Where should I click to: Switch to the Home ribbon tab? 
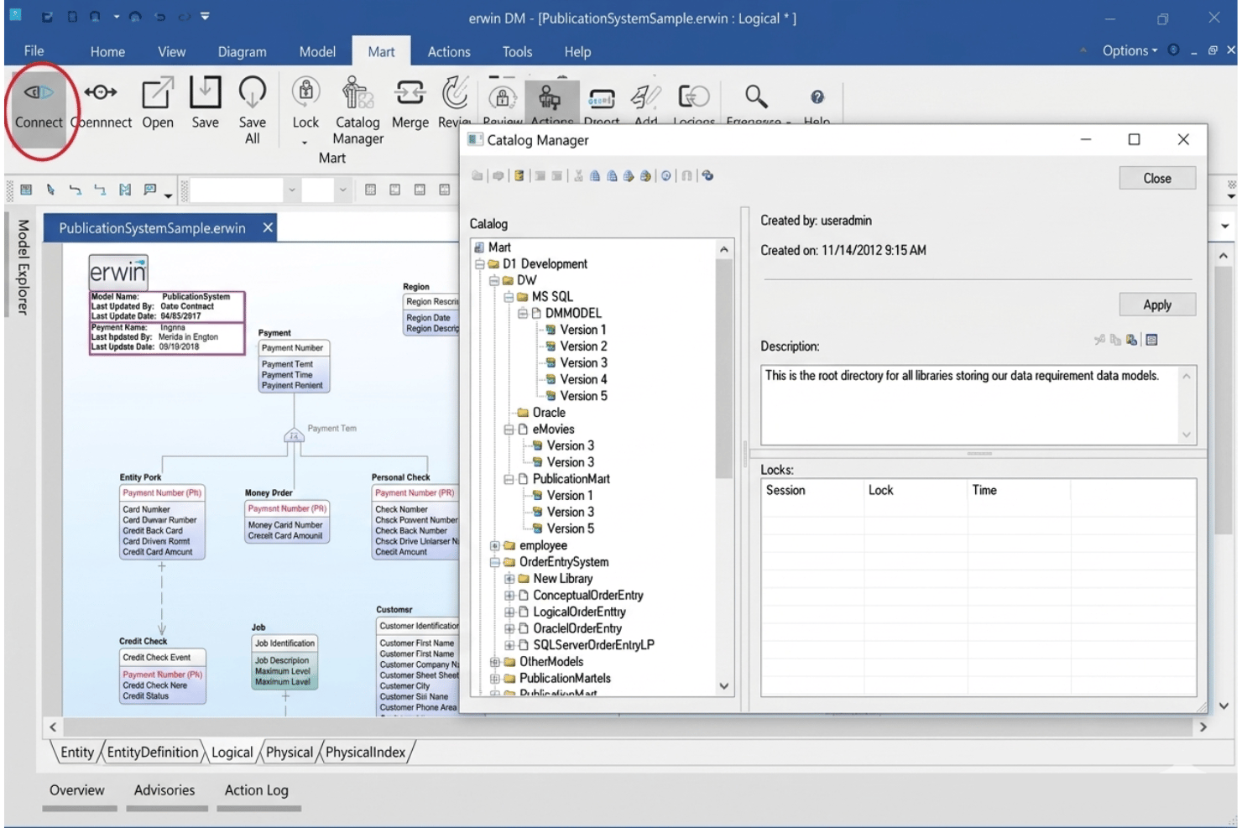pyautogui.click(x=107, y=51)
